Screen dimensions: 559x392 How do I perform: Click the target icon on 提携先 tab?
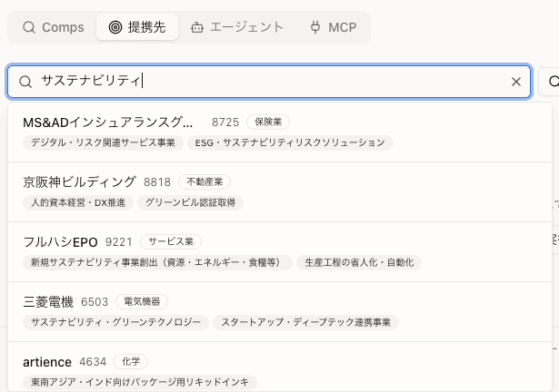(115, 27)
